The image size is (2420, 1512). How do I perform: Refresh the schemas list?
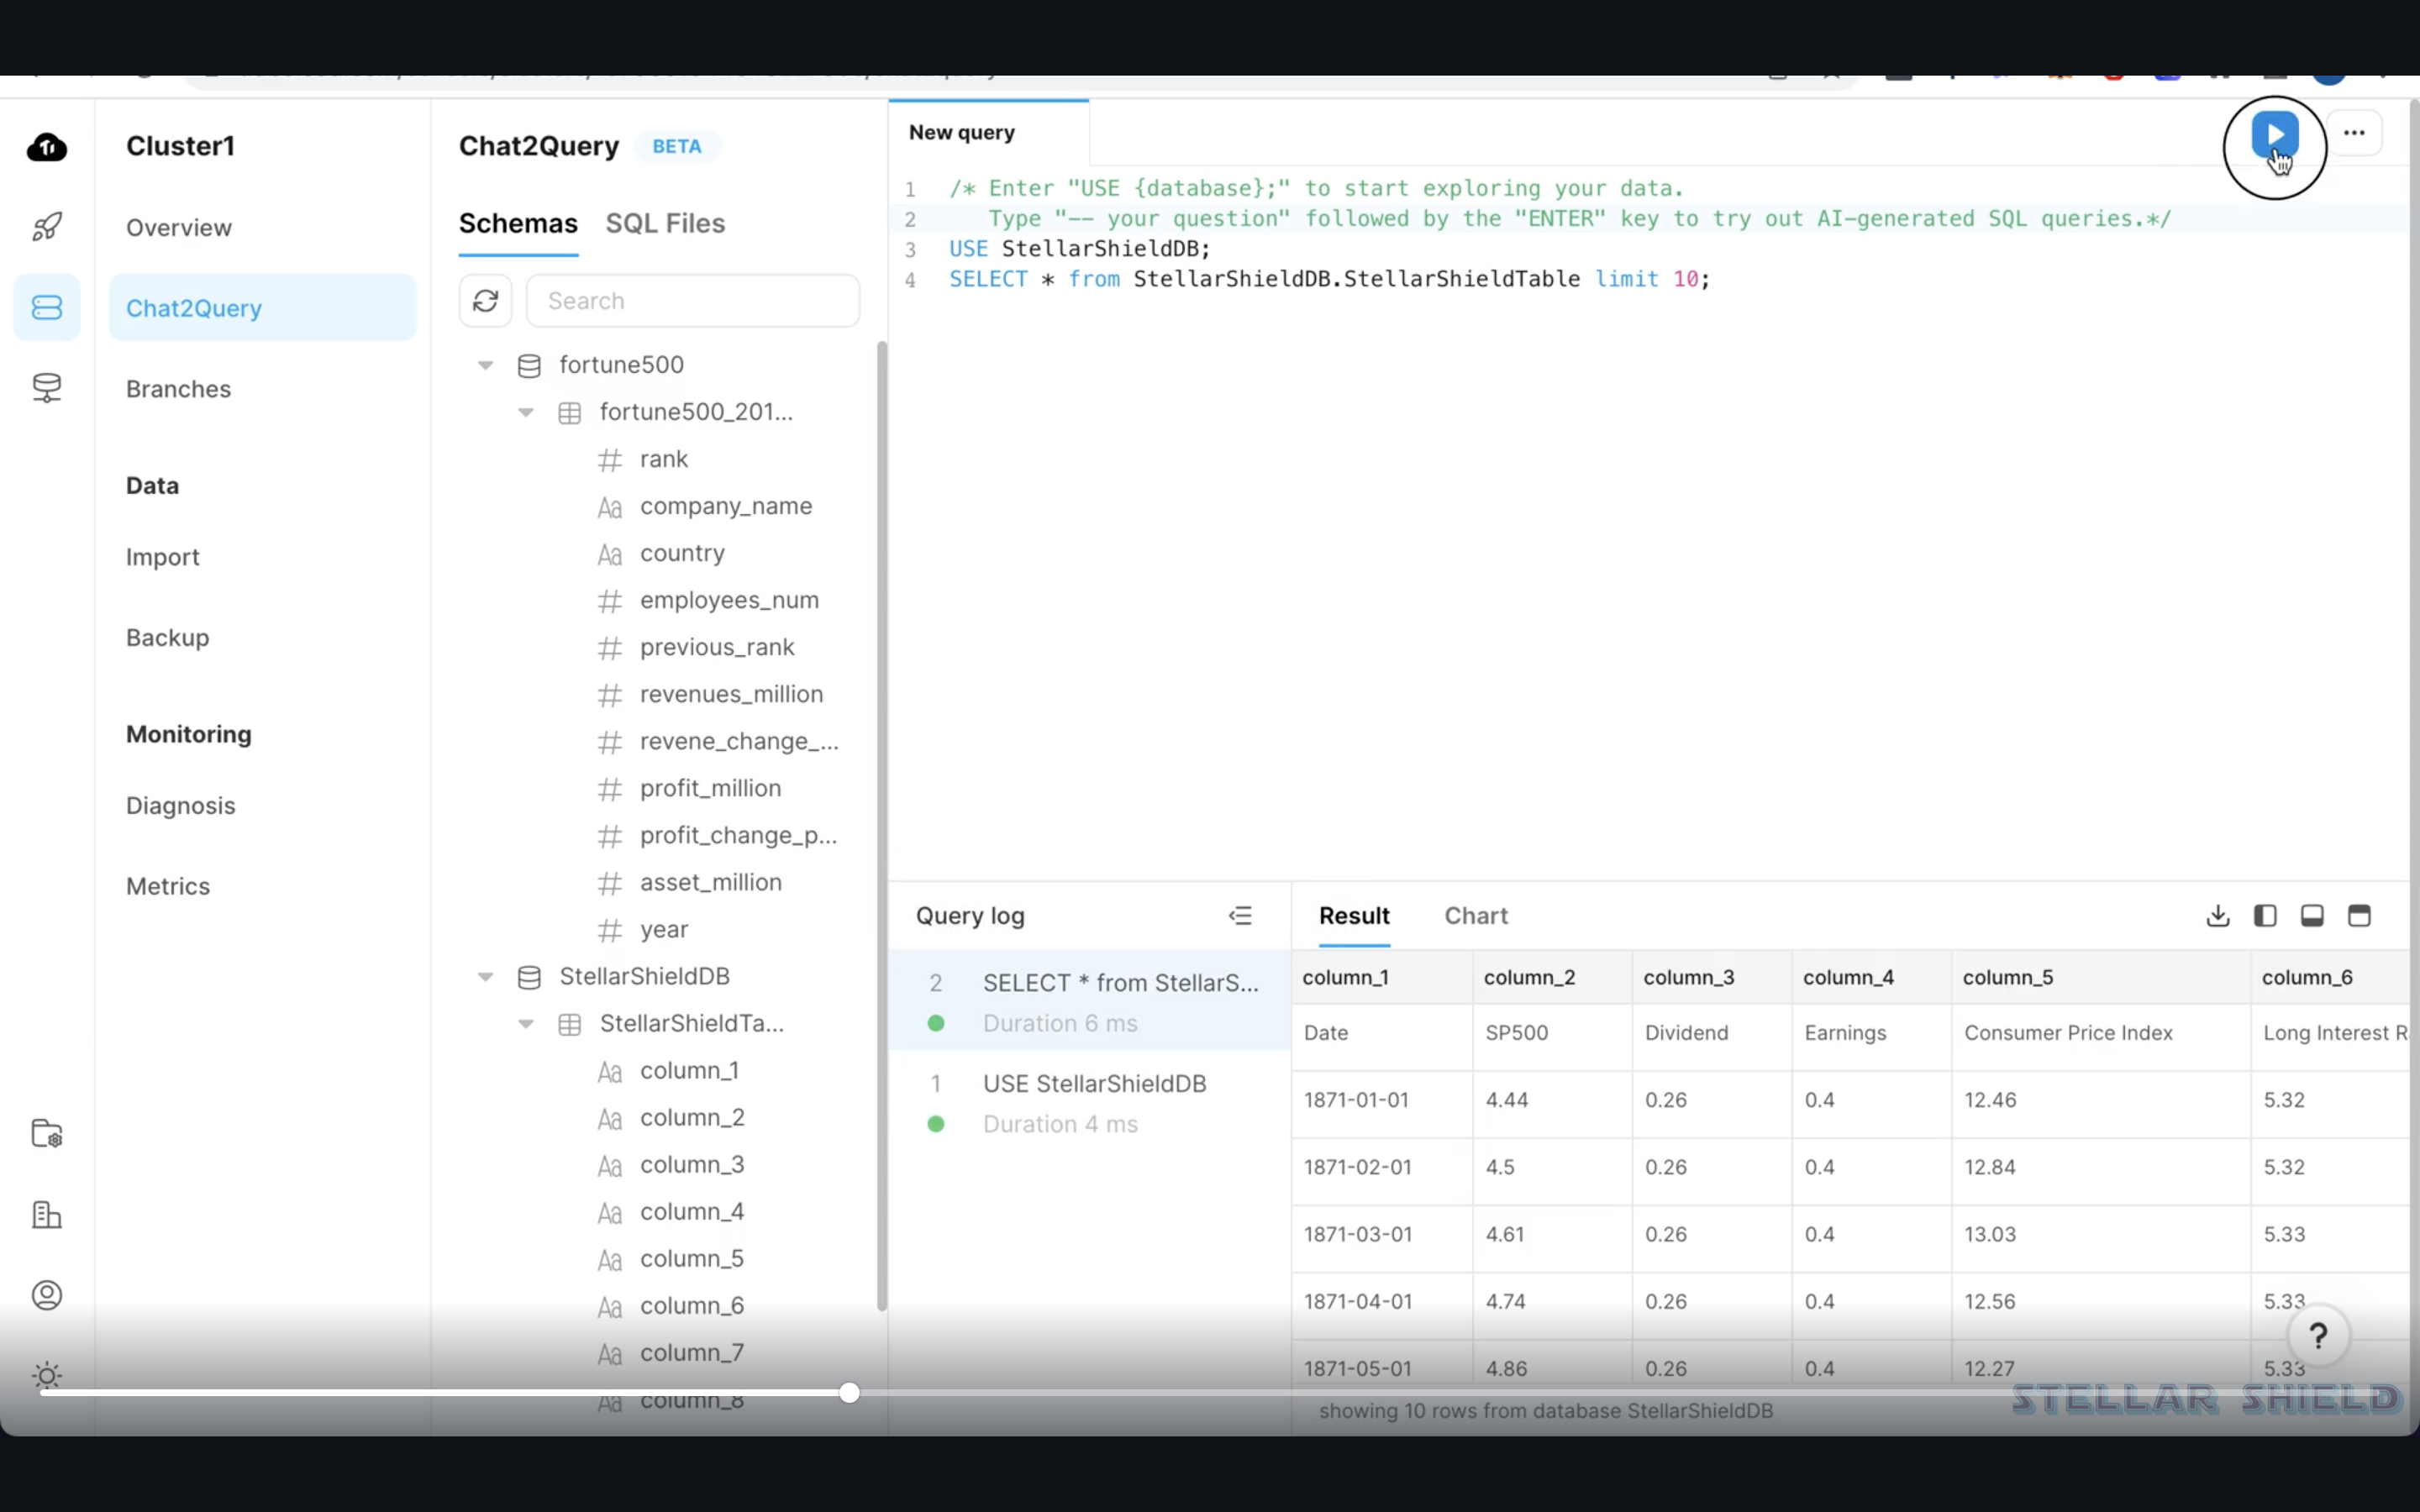point(486,301)
